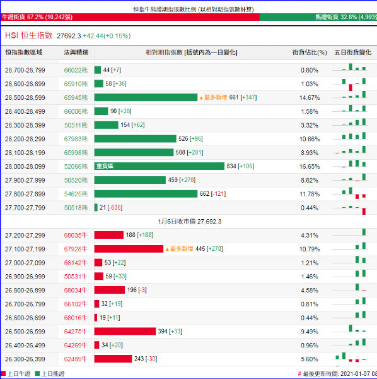The width and height of the screenshot is (377, 379).
Task: Click the green 熊證街貨 32.8% bar
Action: tap(318, 17)
